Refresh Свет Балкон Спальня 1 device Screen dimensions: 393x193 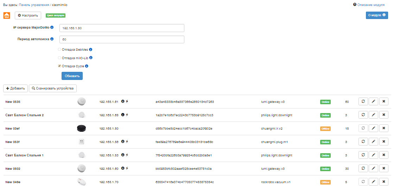click(363, 155)
